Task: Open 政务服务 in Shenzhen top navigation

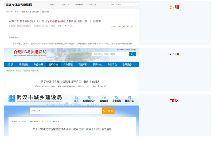Action: click(79, 5)
